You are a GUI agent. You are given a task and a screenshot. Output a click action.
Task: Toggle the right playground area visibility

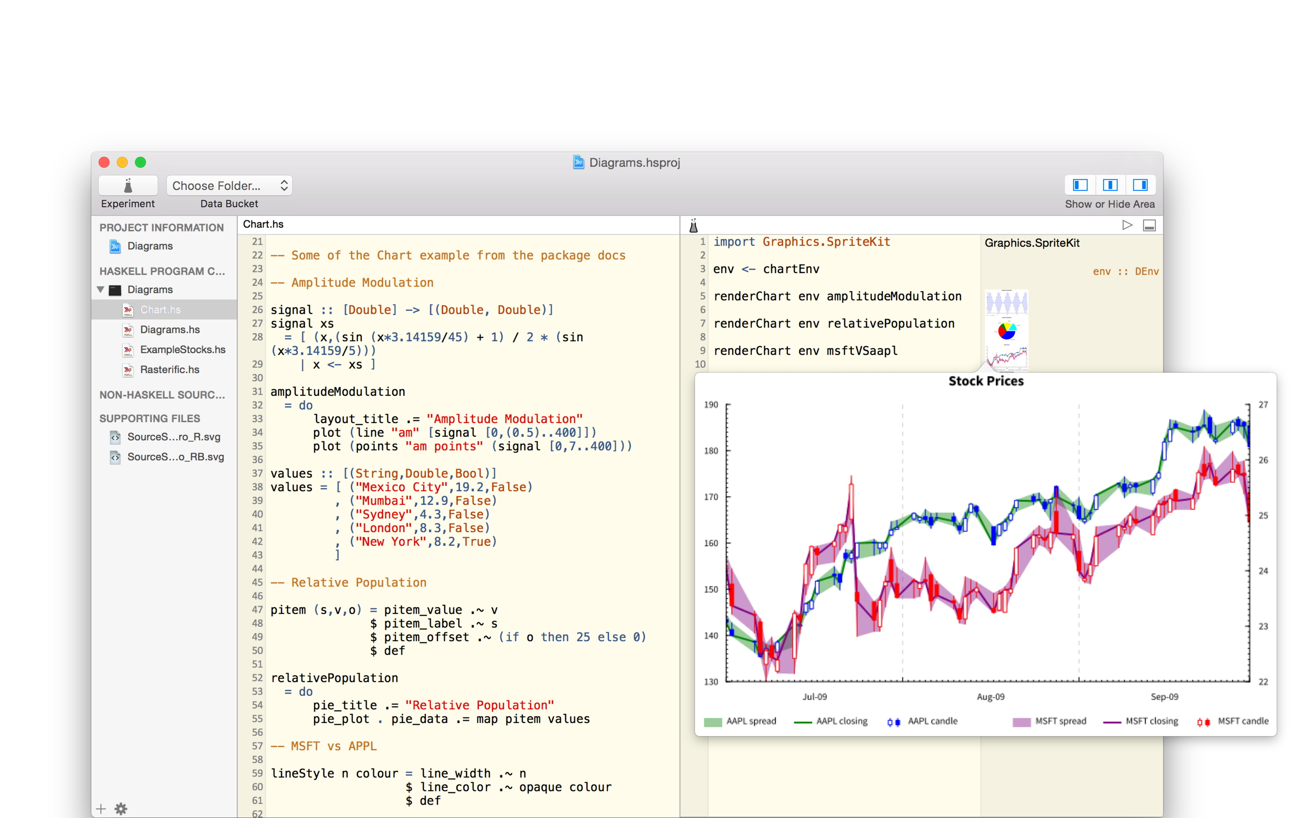pos(1140,185)
